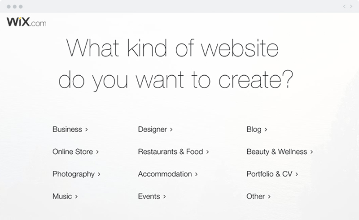Image resolution: width=359 pixels, height=220 pixels.
Task: Open the Music category
Action: (62, 196)
